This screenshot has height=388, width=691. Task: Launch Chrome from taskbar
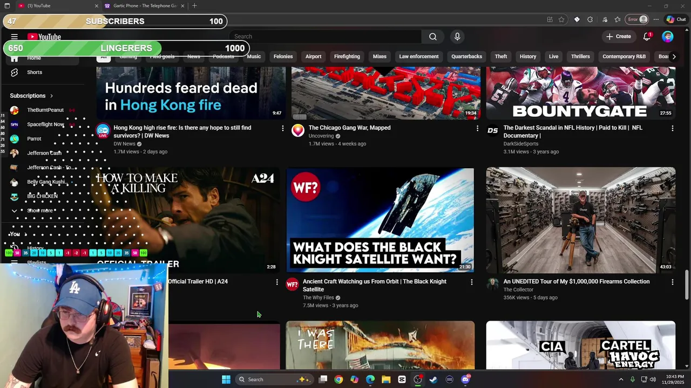338,379
